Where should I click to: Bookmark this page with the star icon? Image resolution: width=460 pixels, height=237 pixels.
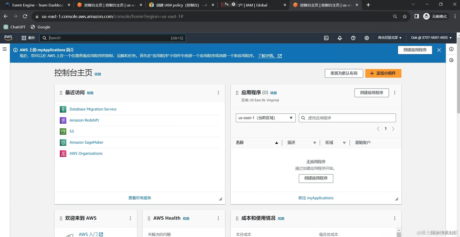405,16
